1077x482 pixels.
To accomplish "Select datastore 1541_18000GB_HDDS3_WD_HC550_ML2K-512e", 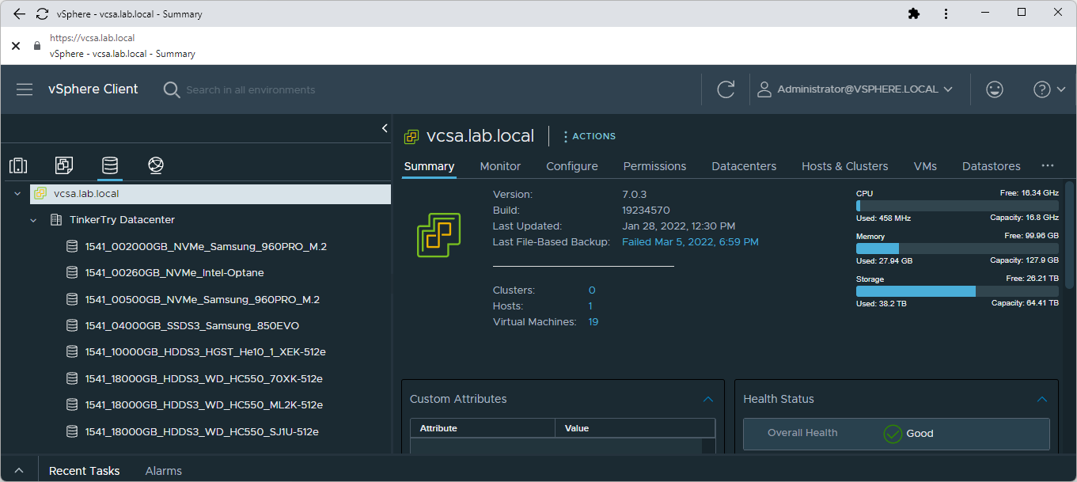I will click(x=204, y=405).
